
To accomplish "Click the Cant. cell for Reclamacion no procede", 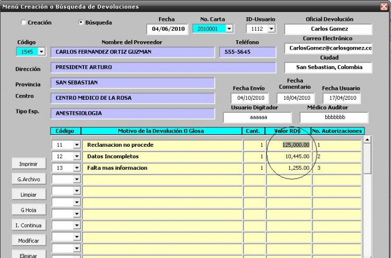I will (254, 145).
